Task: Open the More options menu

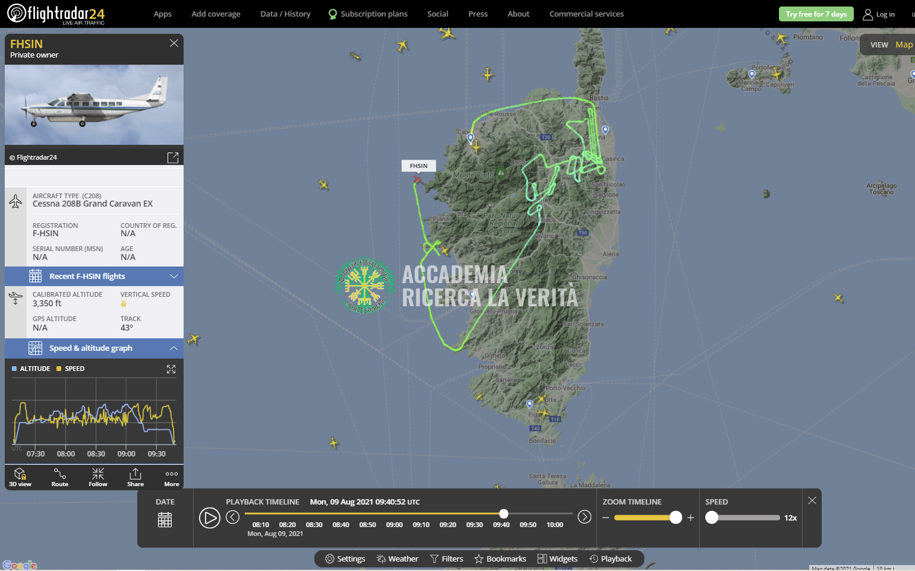Action: click(172, 477)
